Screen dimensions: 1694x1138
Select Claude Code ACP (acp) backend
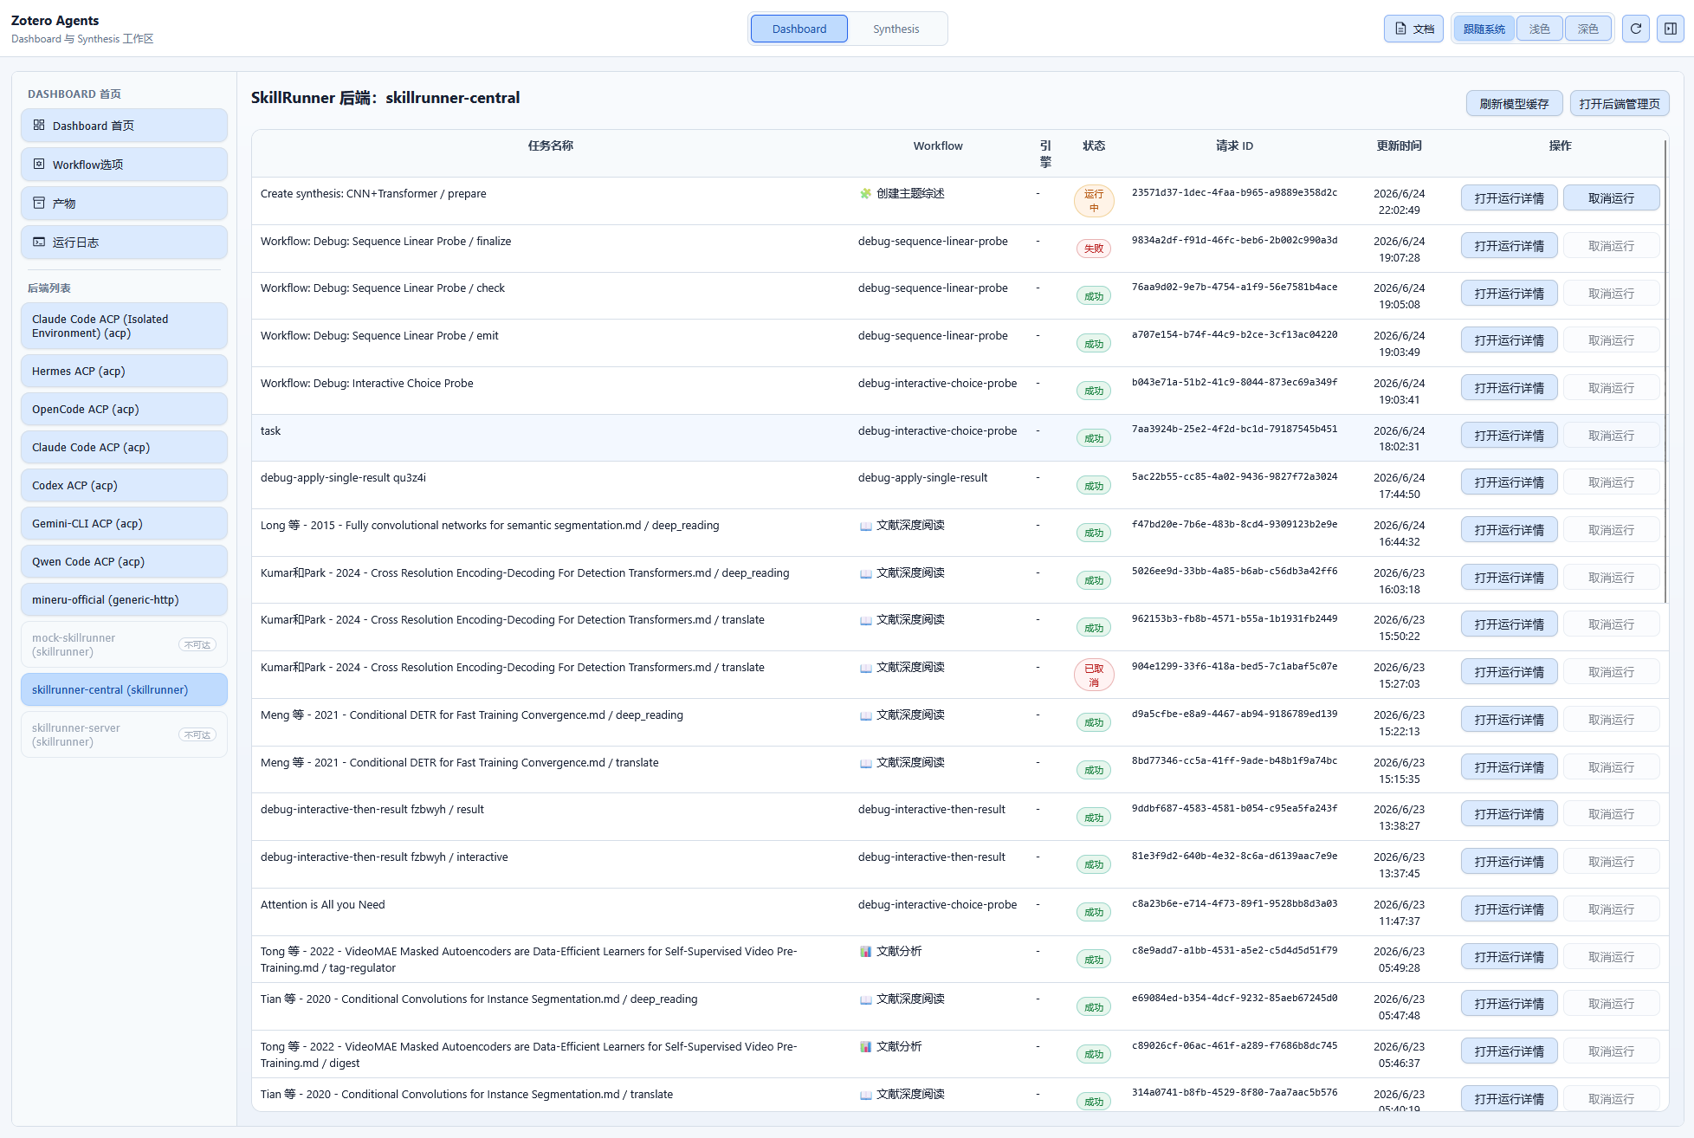coord(124,447)
